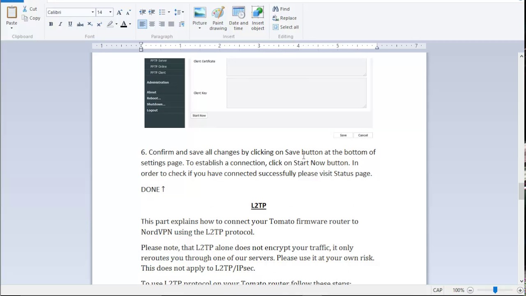The image size is (526, 296).
Task: Insert a Paint drawing
Action: (x=218, y=18)
